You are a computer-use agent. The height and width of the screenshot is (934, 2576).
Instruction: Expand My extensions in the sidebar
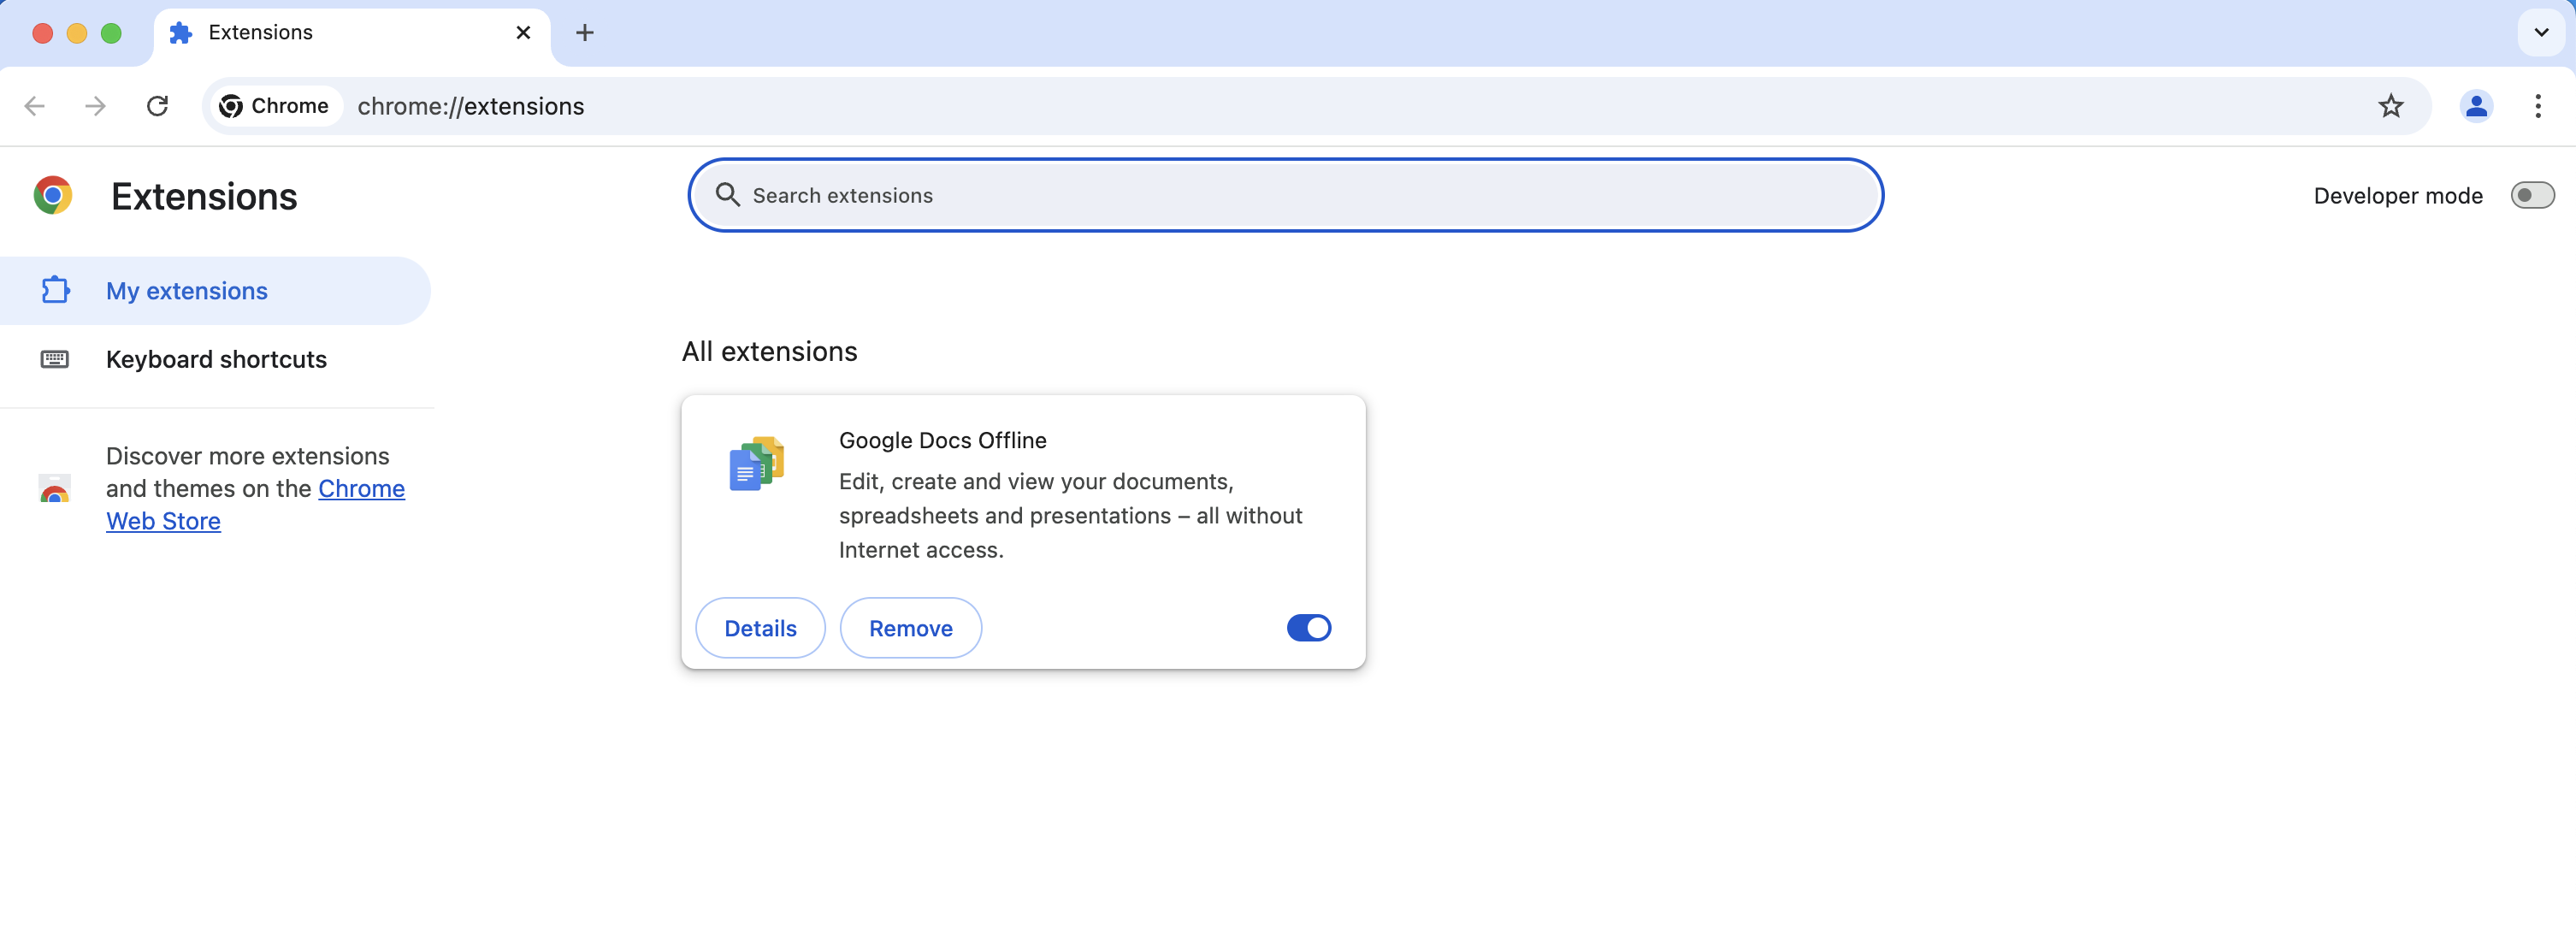point(187,290)
